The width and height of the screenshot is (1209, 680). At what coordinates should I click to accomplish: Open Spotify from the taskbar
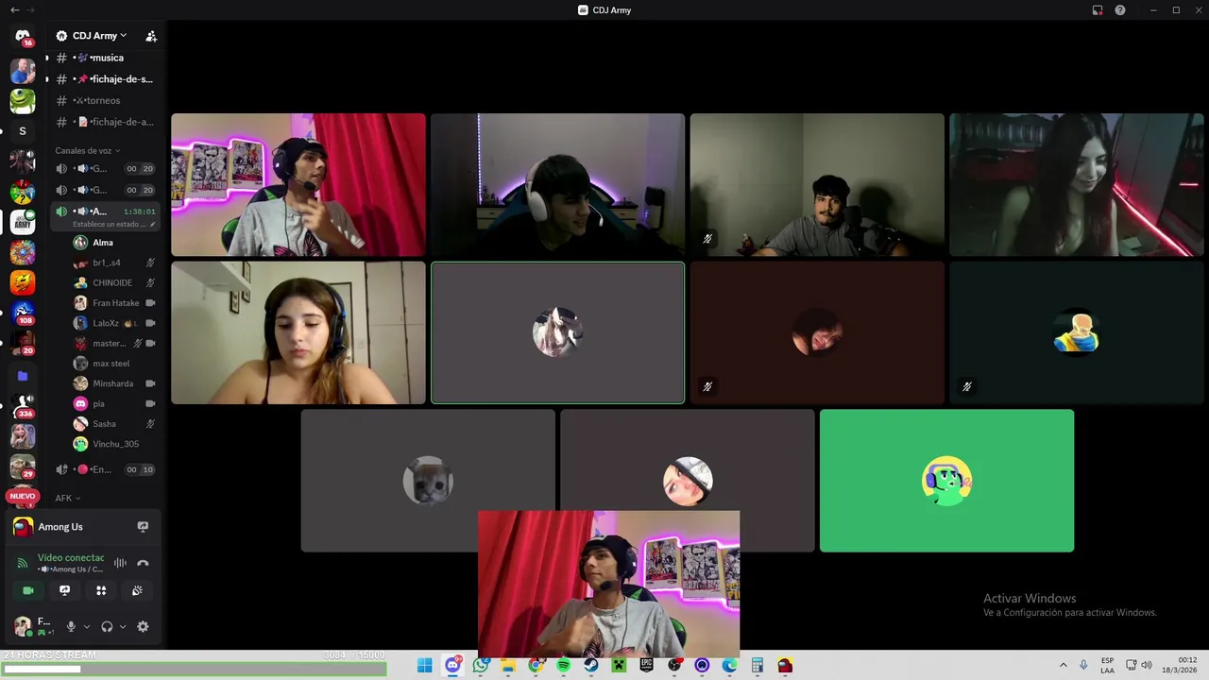coord(563,666)
